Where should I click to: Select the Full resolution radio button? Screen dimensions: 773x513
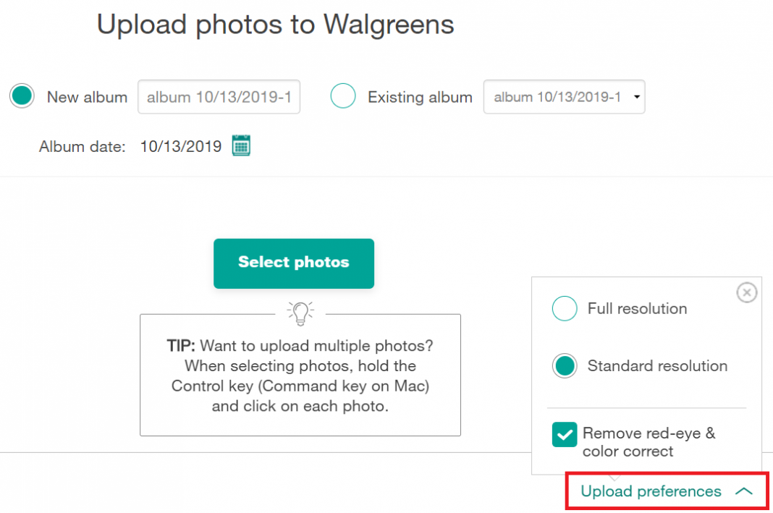pos(565,309)
